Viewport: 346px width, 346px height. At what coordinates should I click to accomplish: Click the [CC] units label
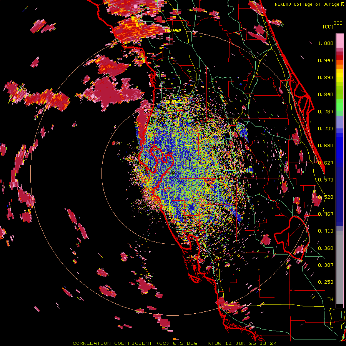[328, 27]
